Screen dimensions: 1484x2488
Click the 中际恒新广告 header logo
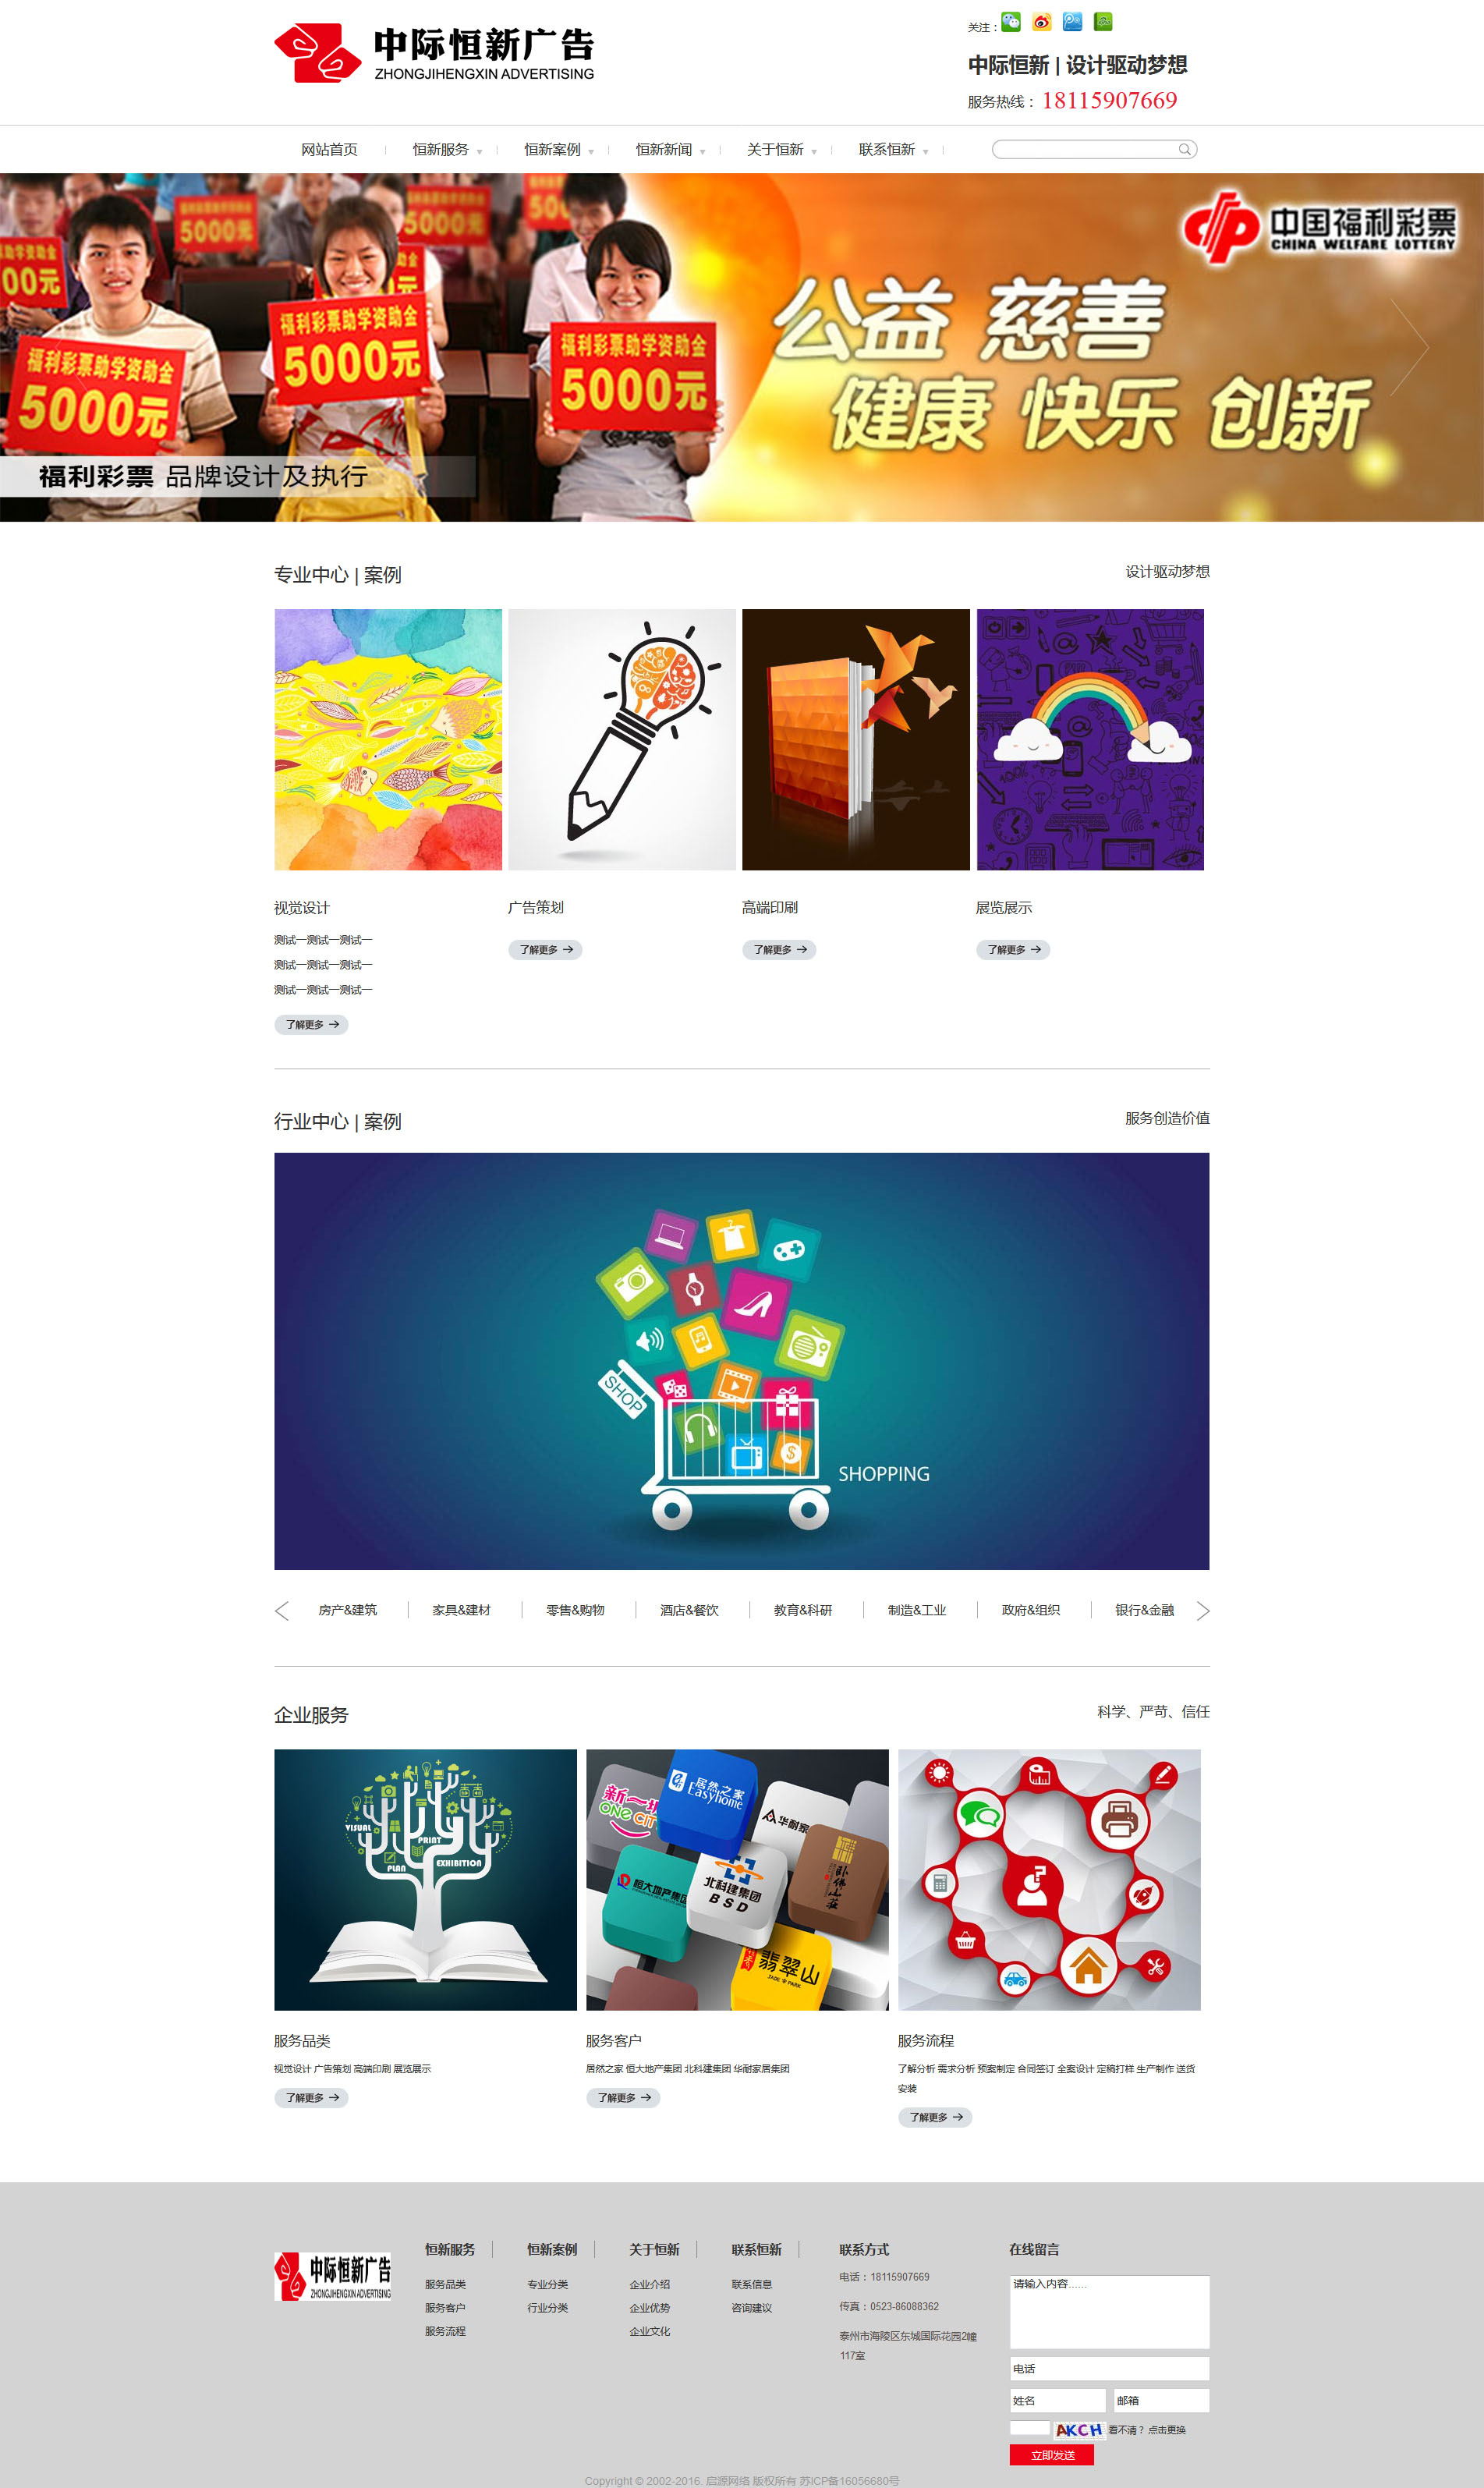[x=434, y=53]
